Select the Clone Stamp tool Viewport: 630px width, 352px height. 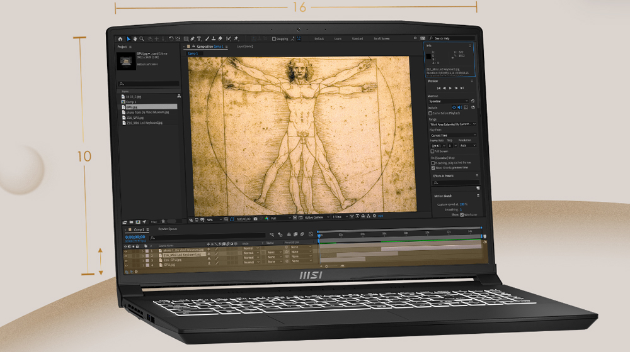214,39
